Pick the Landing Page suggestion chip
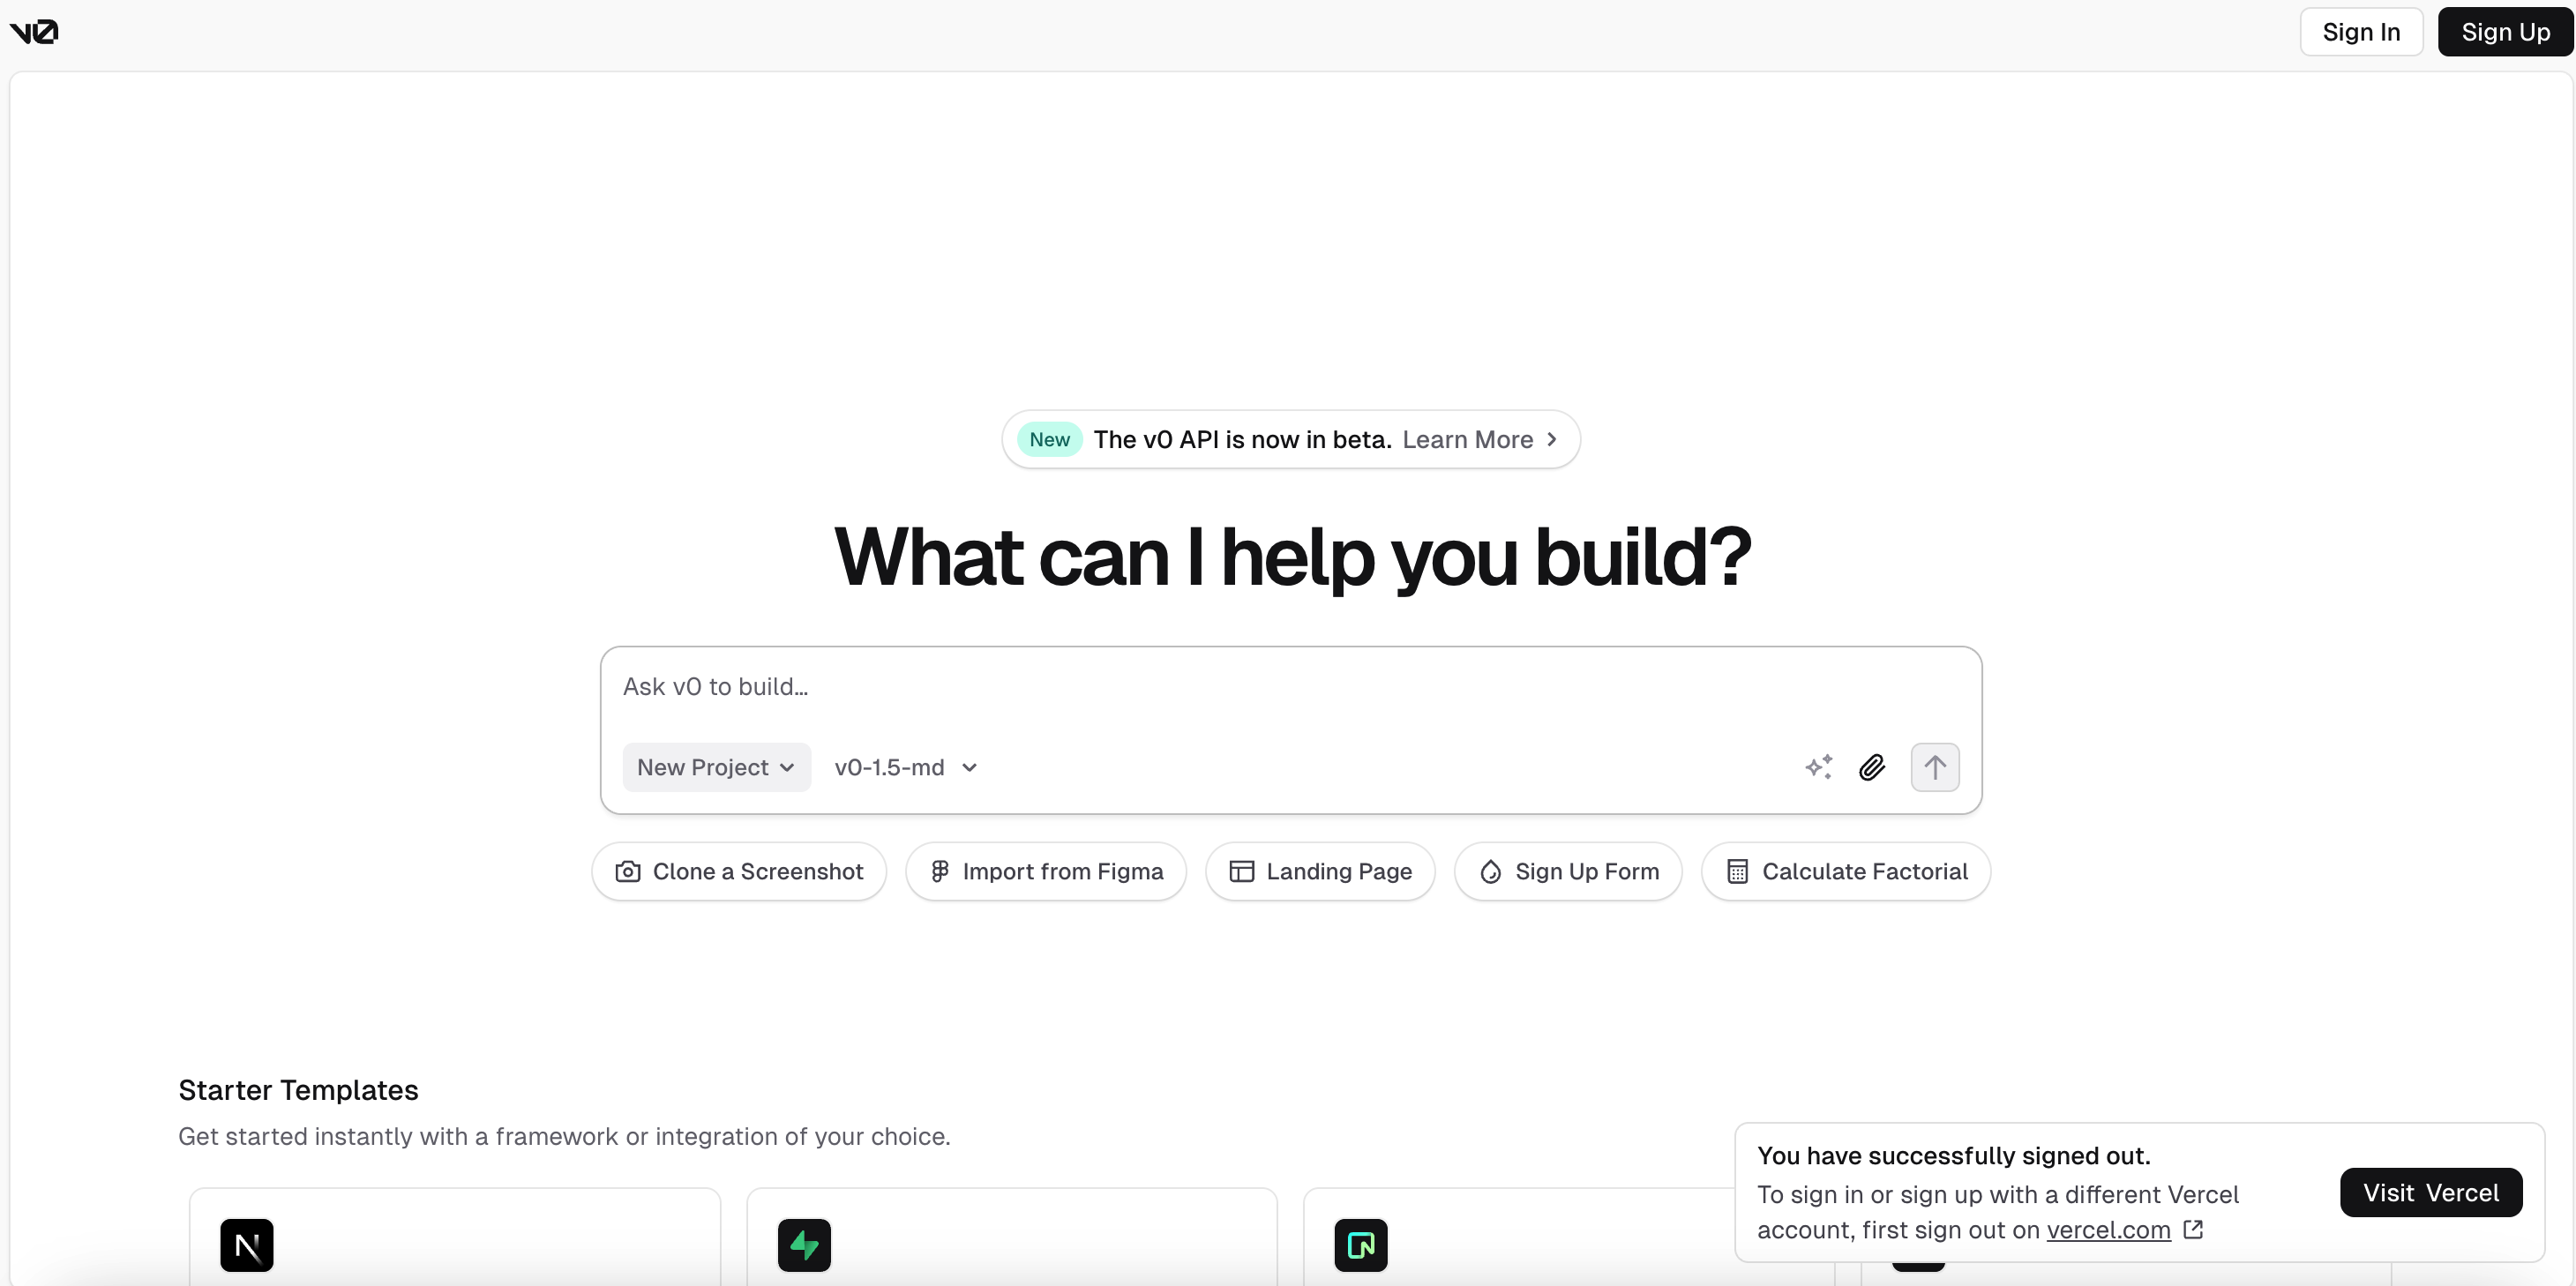Screen dimensions: 2576x1286 [x=1319, y=871]
